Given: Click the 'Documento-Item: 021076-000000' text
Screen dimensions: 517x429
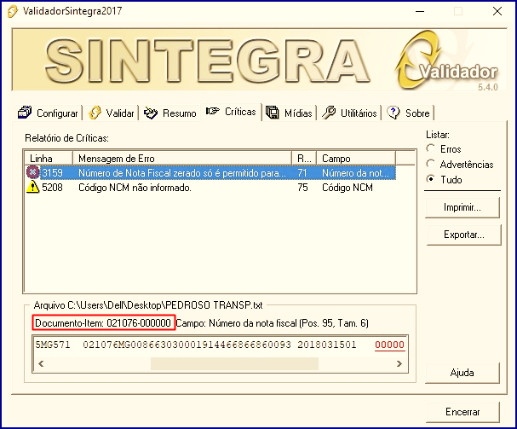Looking at the screenshot, I should tap(103, 322).
